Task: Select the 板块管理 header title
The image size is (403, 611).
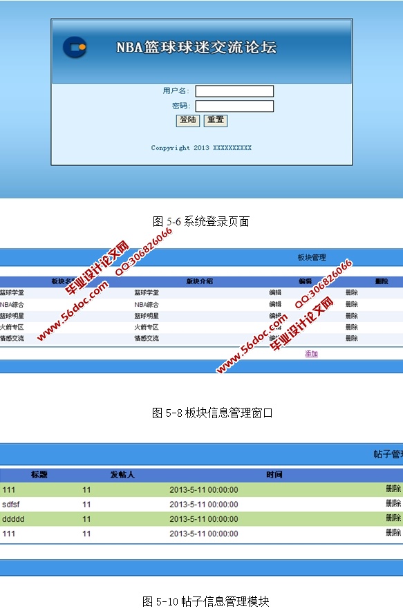Action: [312, 258]
